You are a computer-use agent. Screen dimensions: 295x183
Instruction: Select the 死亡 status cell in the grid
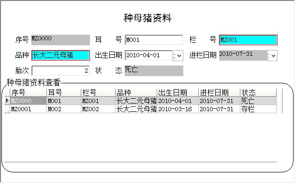(258, 101)
